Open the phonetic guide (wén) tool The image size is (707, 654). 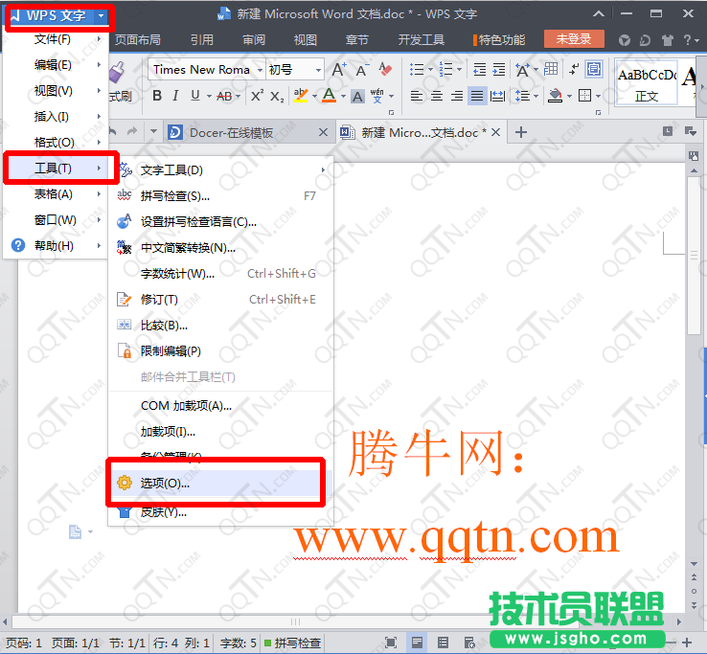pyautogui.click(x=376, y=96)
